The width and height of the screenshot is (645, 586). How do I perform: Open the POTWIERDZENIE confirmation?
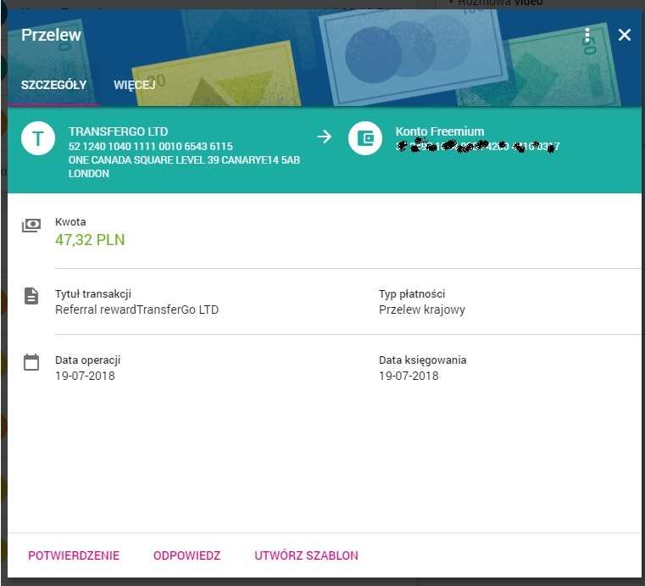pyautogui.click(x=74, y=555)
